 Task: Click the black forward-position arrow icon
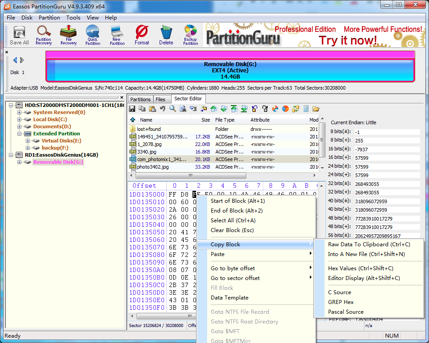(x=265, y=109)
